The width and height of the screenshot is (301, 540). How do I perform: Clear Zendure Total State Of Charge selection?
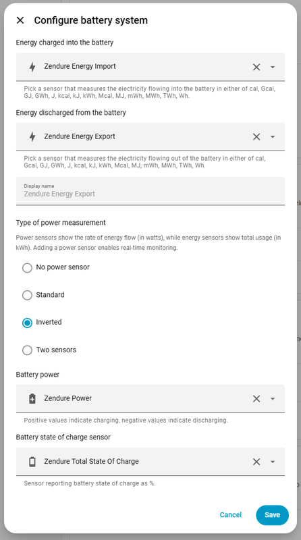coord(256,462)
